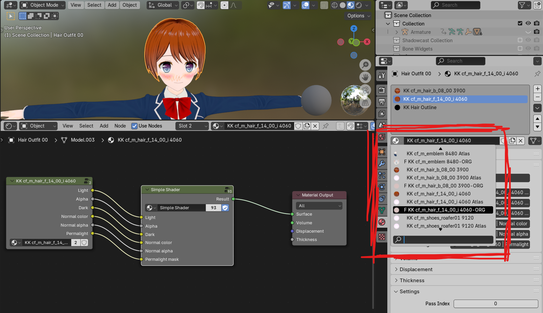Select the KK Hair Outline material slot
The width and height of the screenshot is (543, 313).
tap(460, 107)
